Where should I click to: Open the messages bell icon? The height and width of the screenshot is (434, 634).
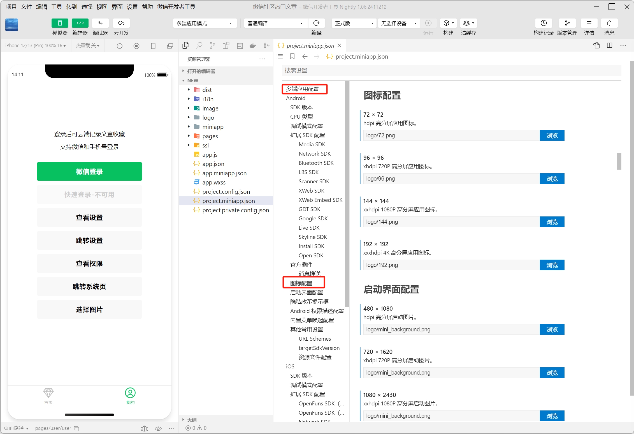(x=609, y=23)
